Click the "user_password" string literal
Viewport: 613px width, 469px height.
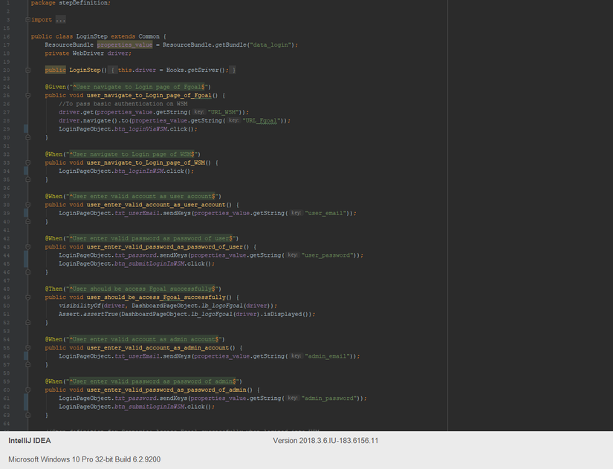[328, 255]
